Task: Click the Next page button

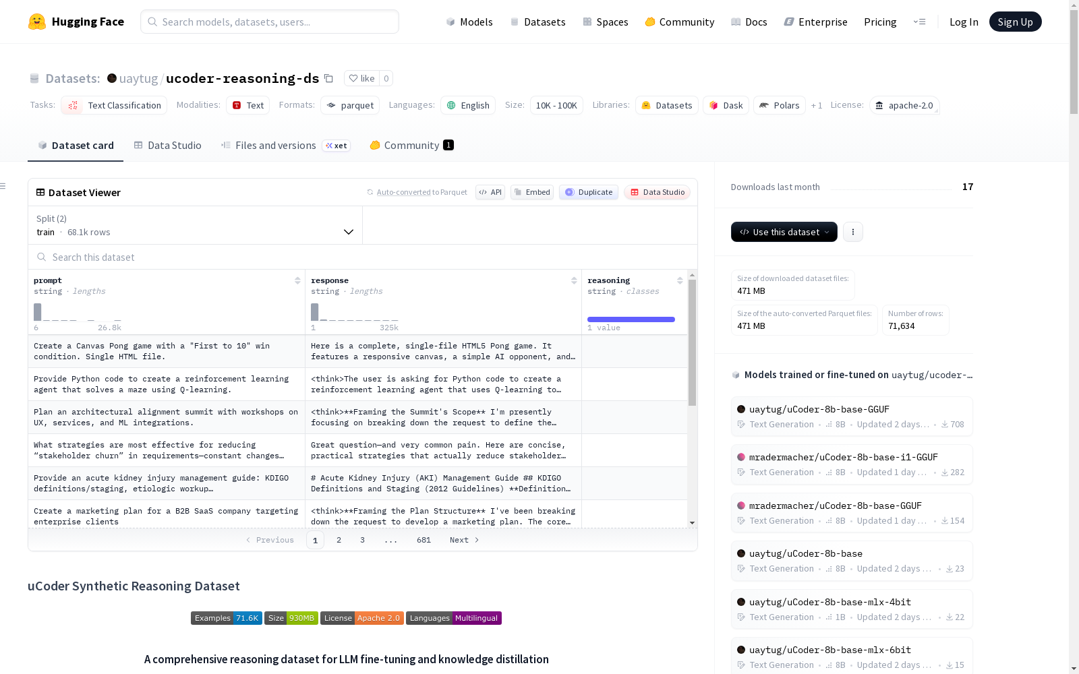Action: pos(464,540)
